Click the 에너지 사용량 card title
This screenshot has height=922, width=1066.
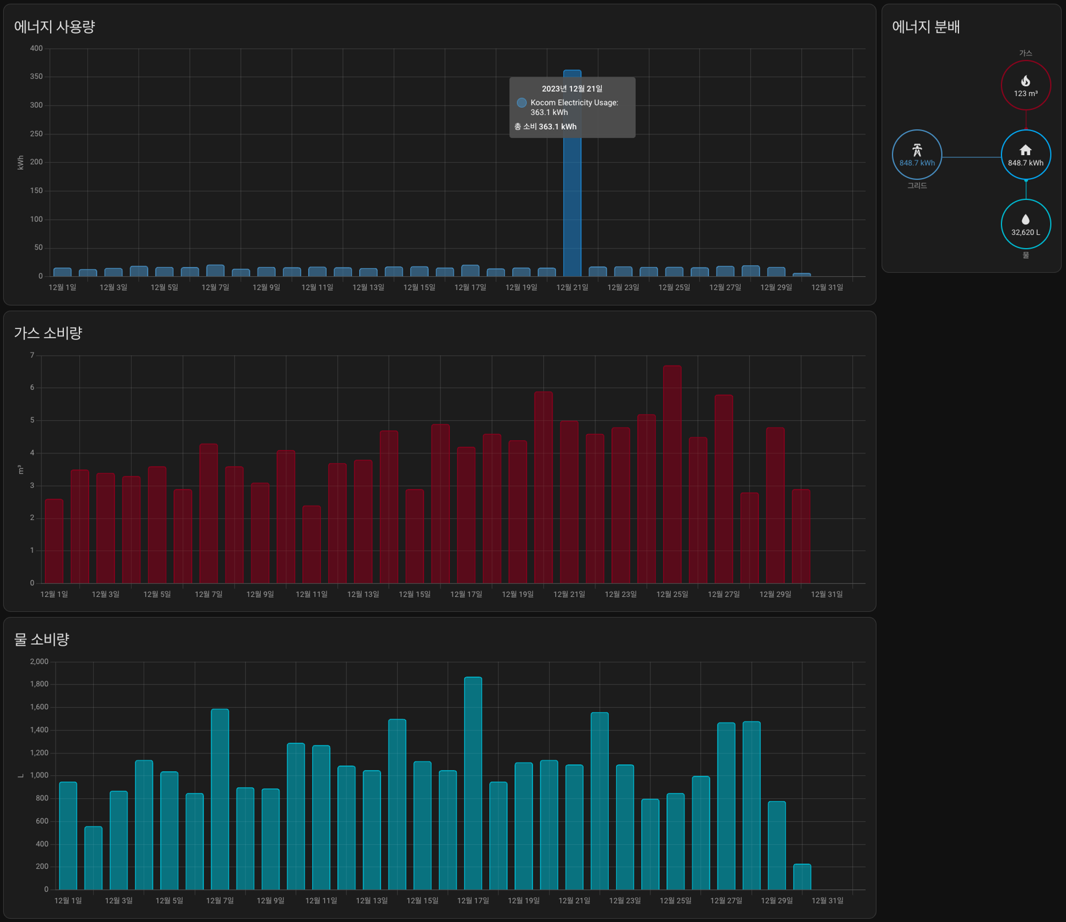click(x=54, y=27)
